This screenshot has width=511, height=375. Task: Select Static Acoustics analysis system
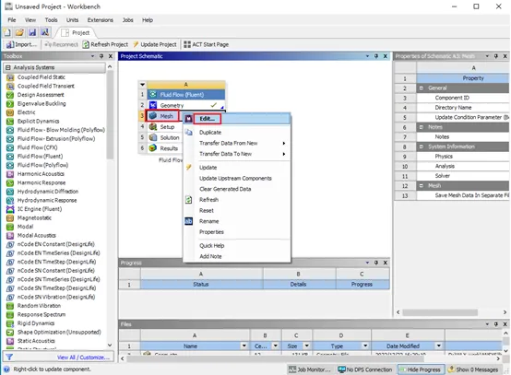(x=36, y=341)
